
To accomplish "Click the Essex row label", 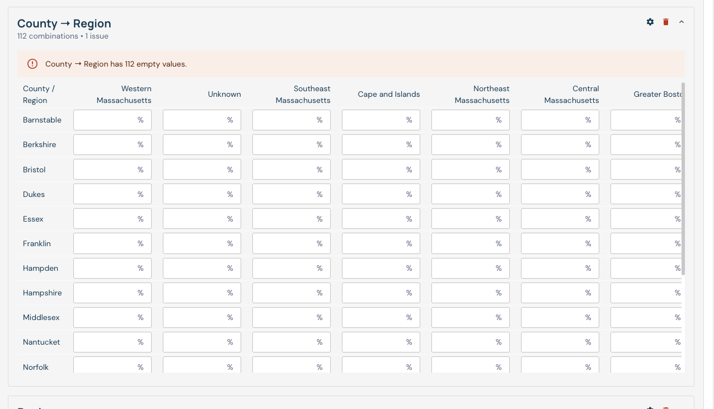I will (33, 219).
